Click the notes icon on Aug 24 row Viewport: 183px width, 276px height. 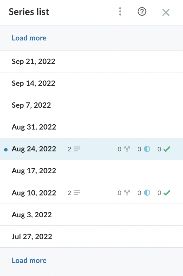77,149
